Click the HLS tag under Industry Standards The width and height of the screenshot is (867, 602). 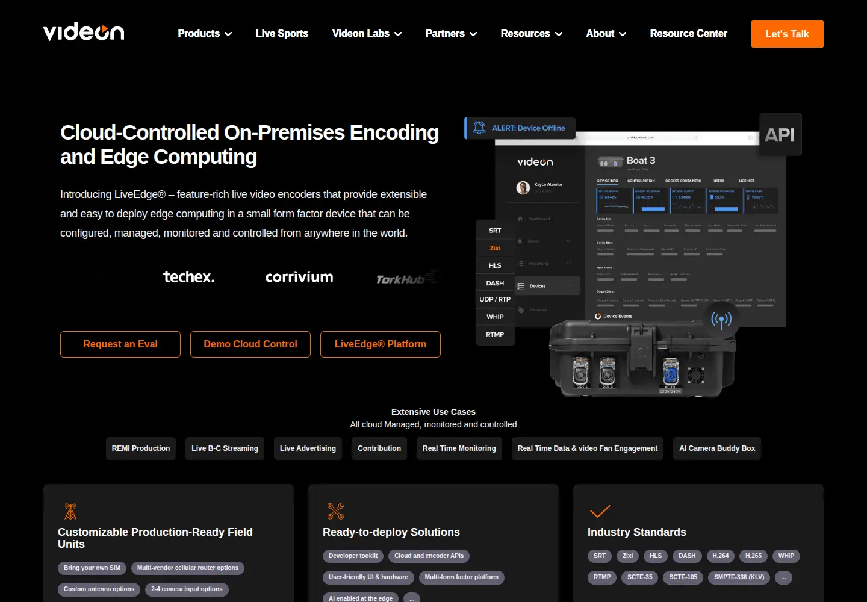(x=656, y=556)
